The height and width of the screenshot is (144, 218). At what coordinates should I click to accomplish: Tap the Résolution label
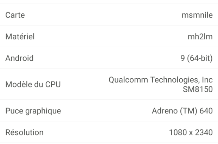coord(24,132)
